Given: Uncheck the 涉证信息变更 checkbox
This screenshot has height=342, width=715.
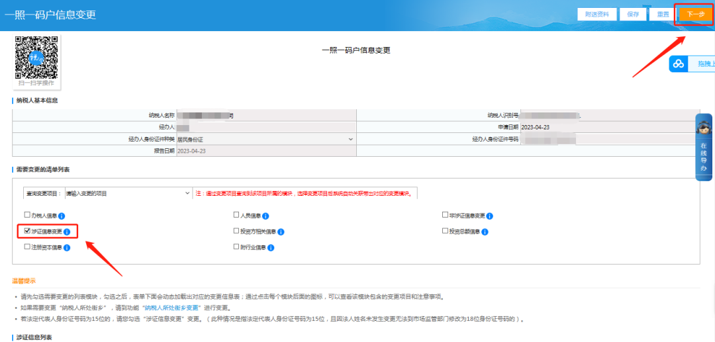Looking at the screenshot, I should click(x=27, y=231).
